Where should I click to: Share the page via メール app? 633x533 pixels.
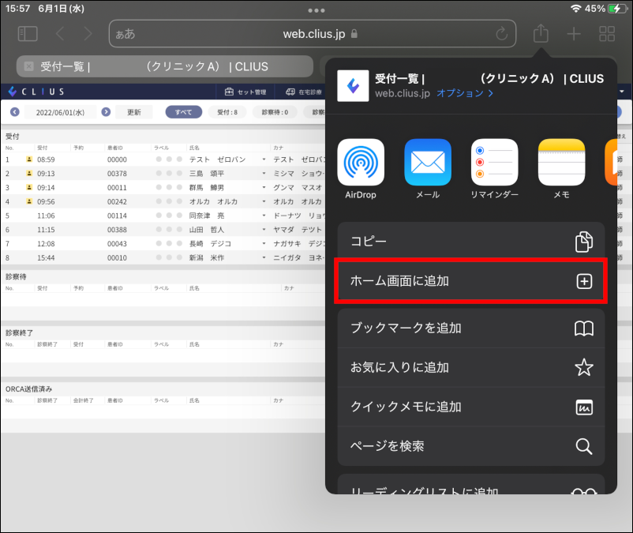click(x=427, y=162)
